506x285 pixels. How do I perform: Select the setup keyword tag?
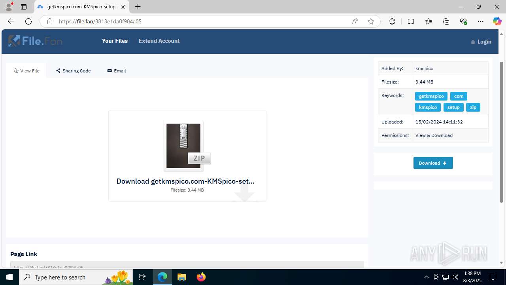click(x=453, y=107)
